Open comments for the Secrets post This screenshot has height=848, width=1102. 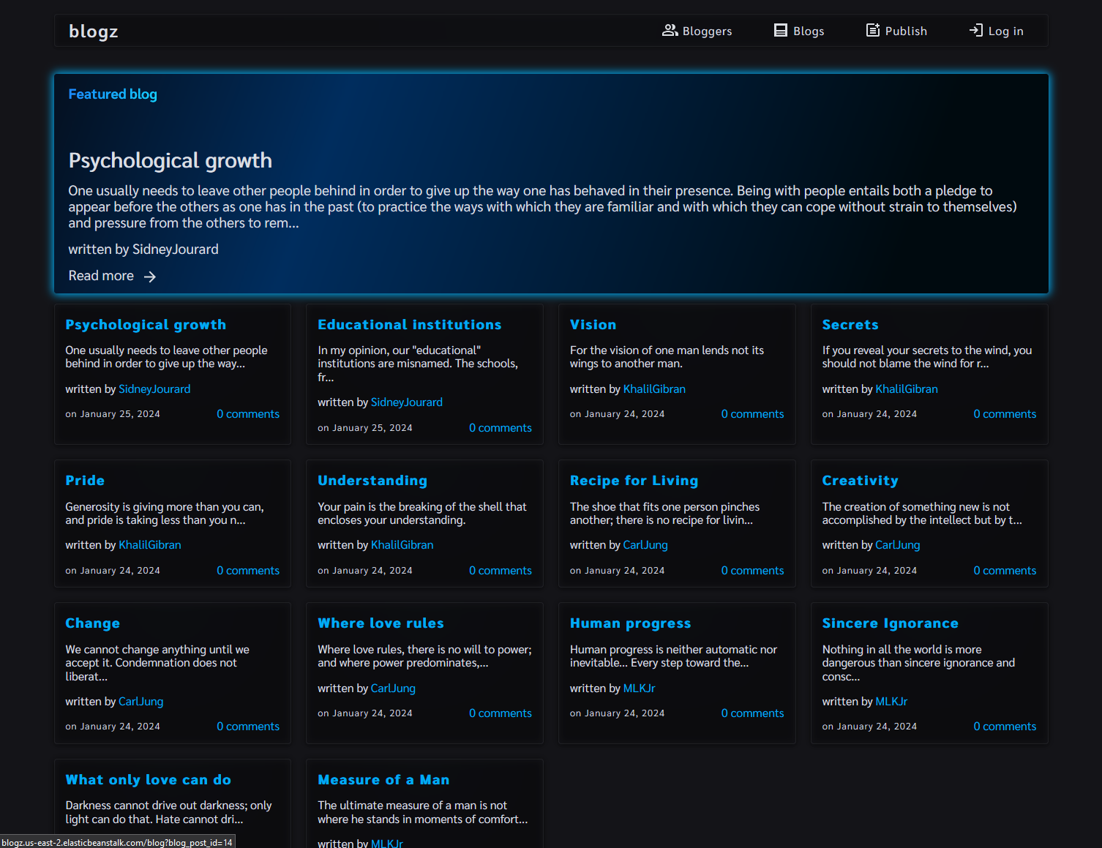(x=1004, y=414)
